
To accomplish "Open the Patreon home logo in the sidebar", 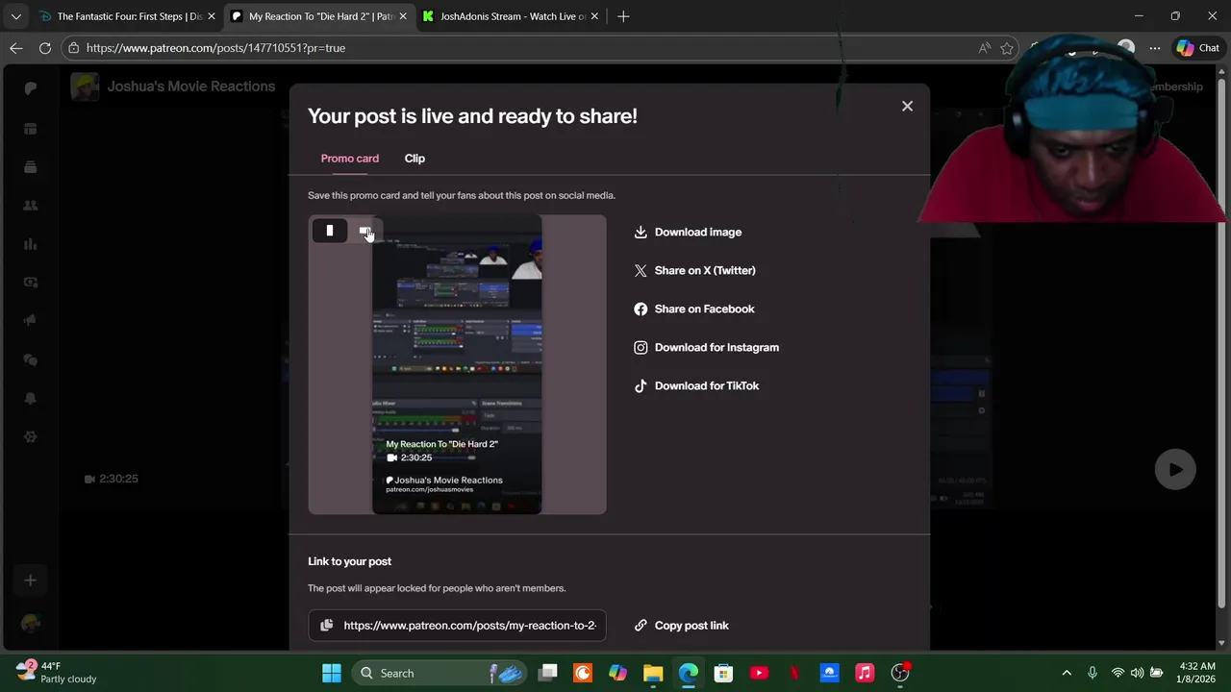I will point(30,87).
